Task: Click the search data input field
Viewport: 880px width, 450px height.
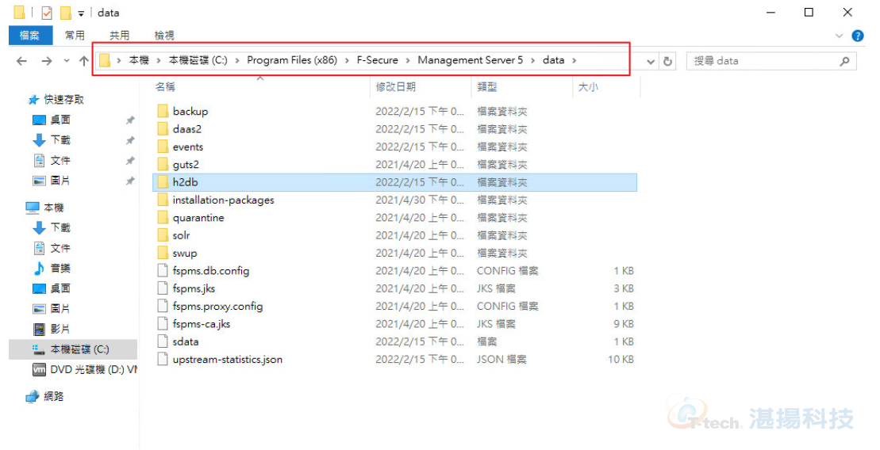Action: (x=763, y=61)
